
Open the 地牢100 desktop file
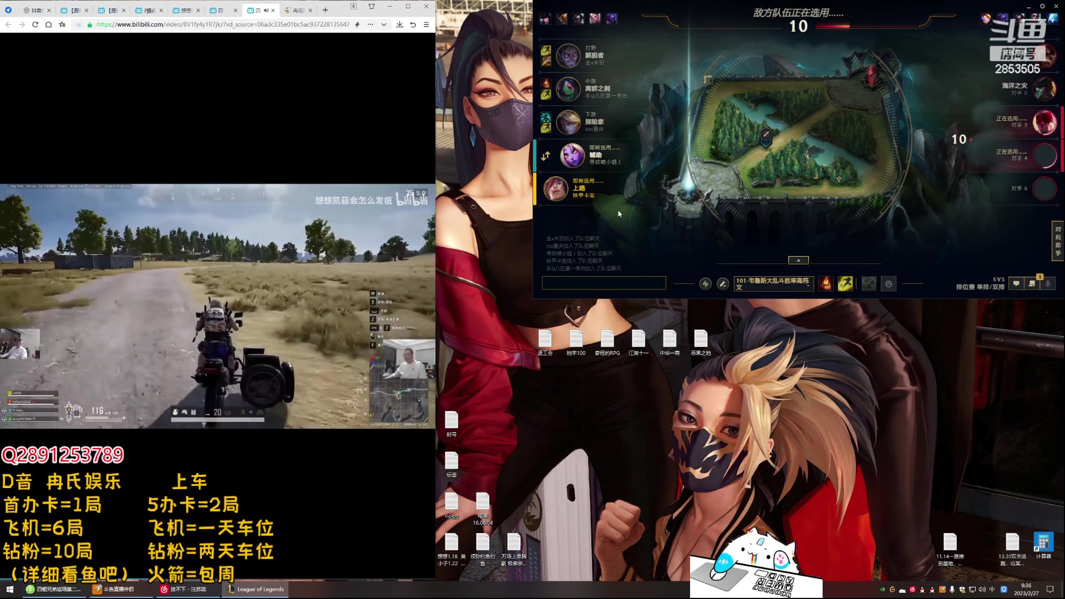point(576,343)
